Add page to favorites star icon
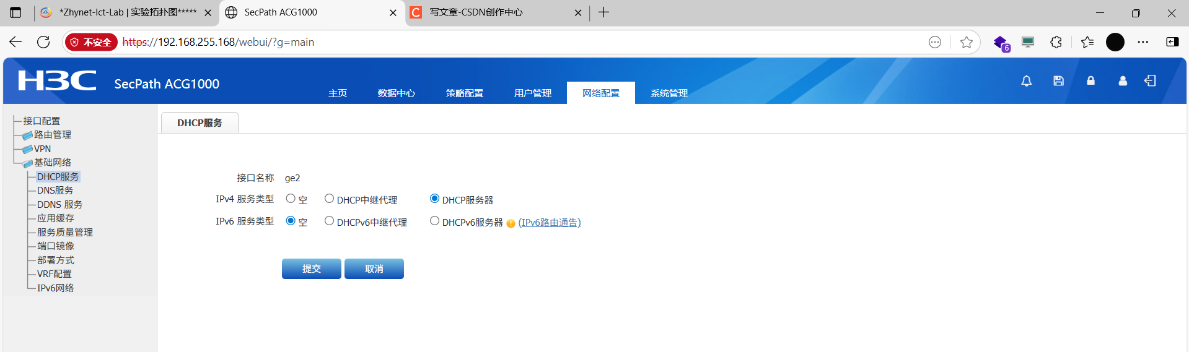This screenshot has height=352, width=1189. (x=966, y=42)
